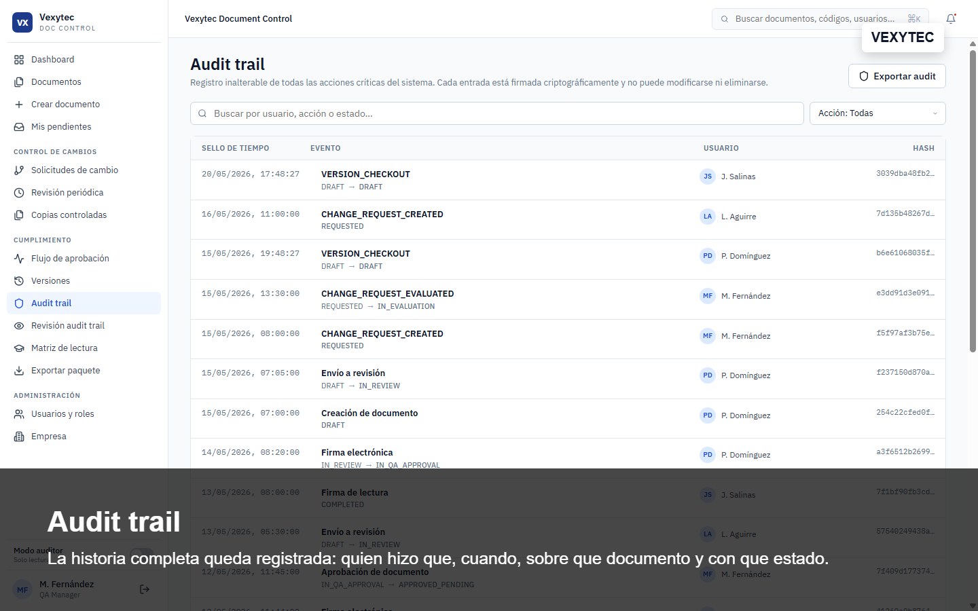This screenshot has height=611, width=978.
Task: Click hash a3f6512b2699 value
Action: click(x=905, y=452)
